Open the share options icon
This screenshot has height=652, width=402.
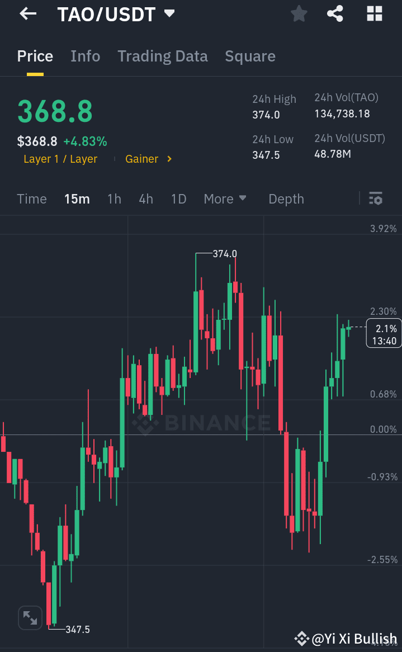pyautogui.click(x=335, y=13)
